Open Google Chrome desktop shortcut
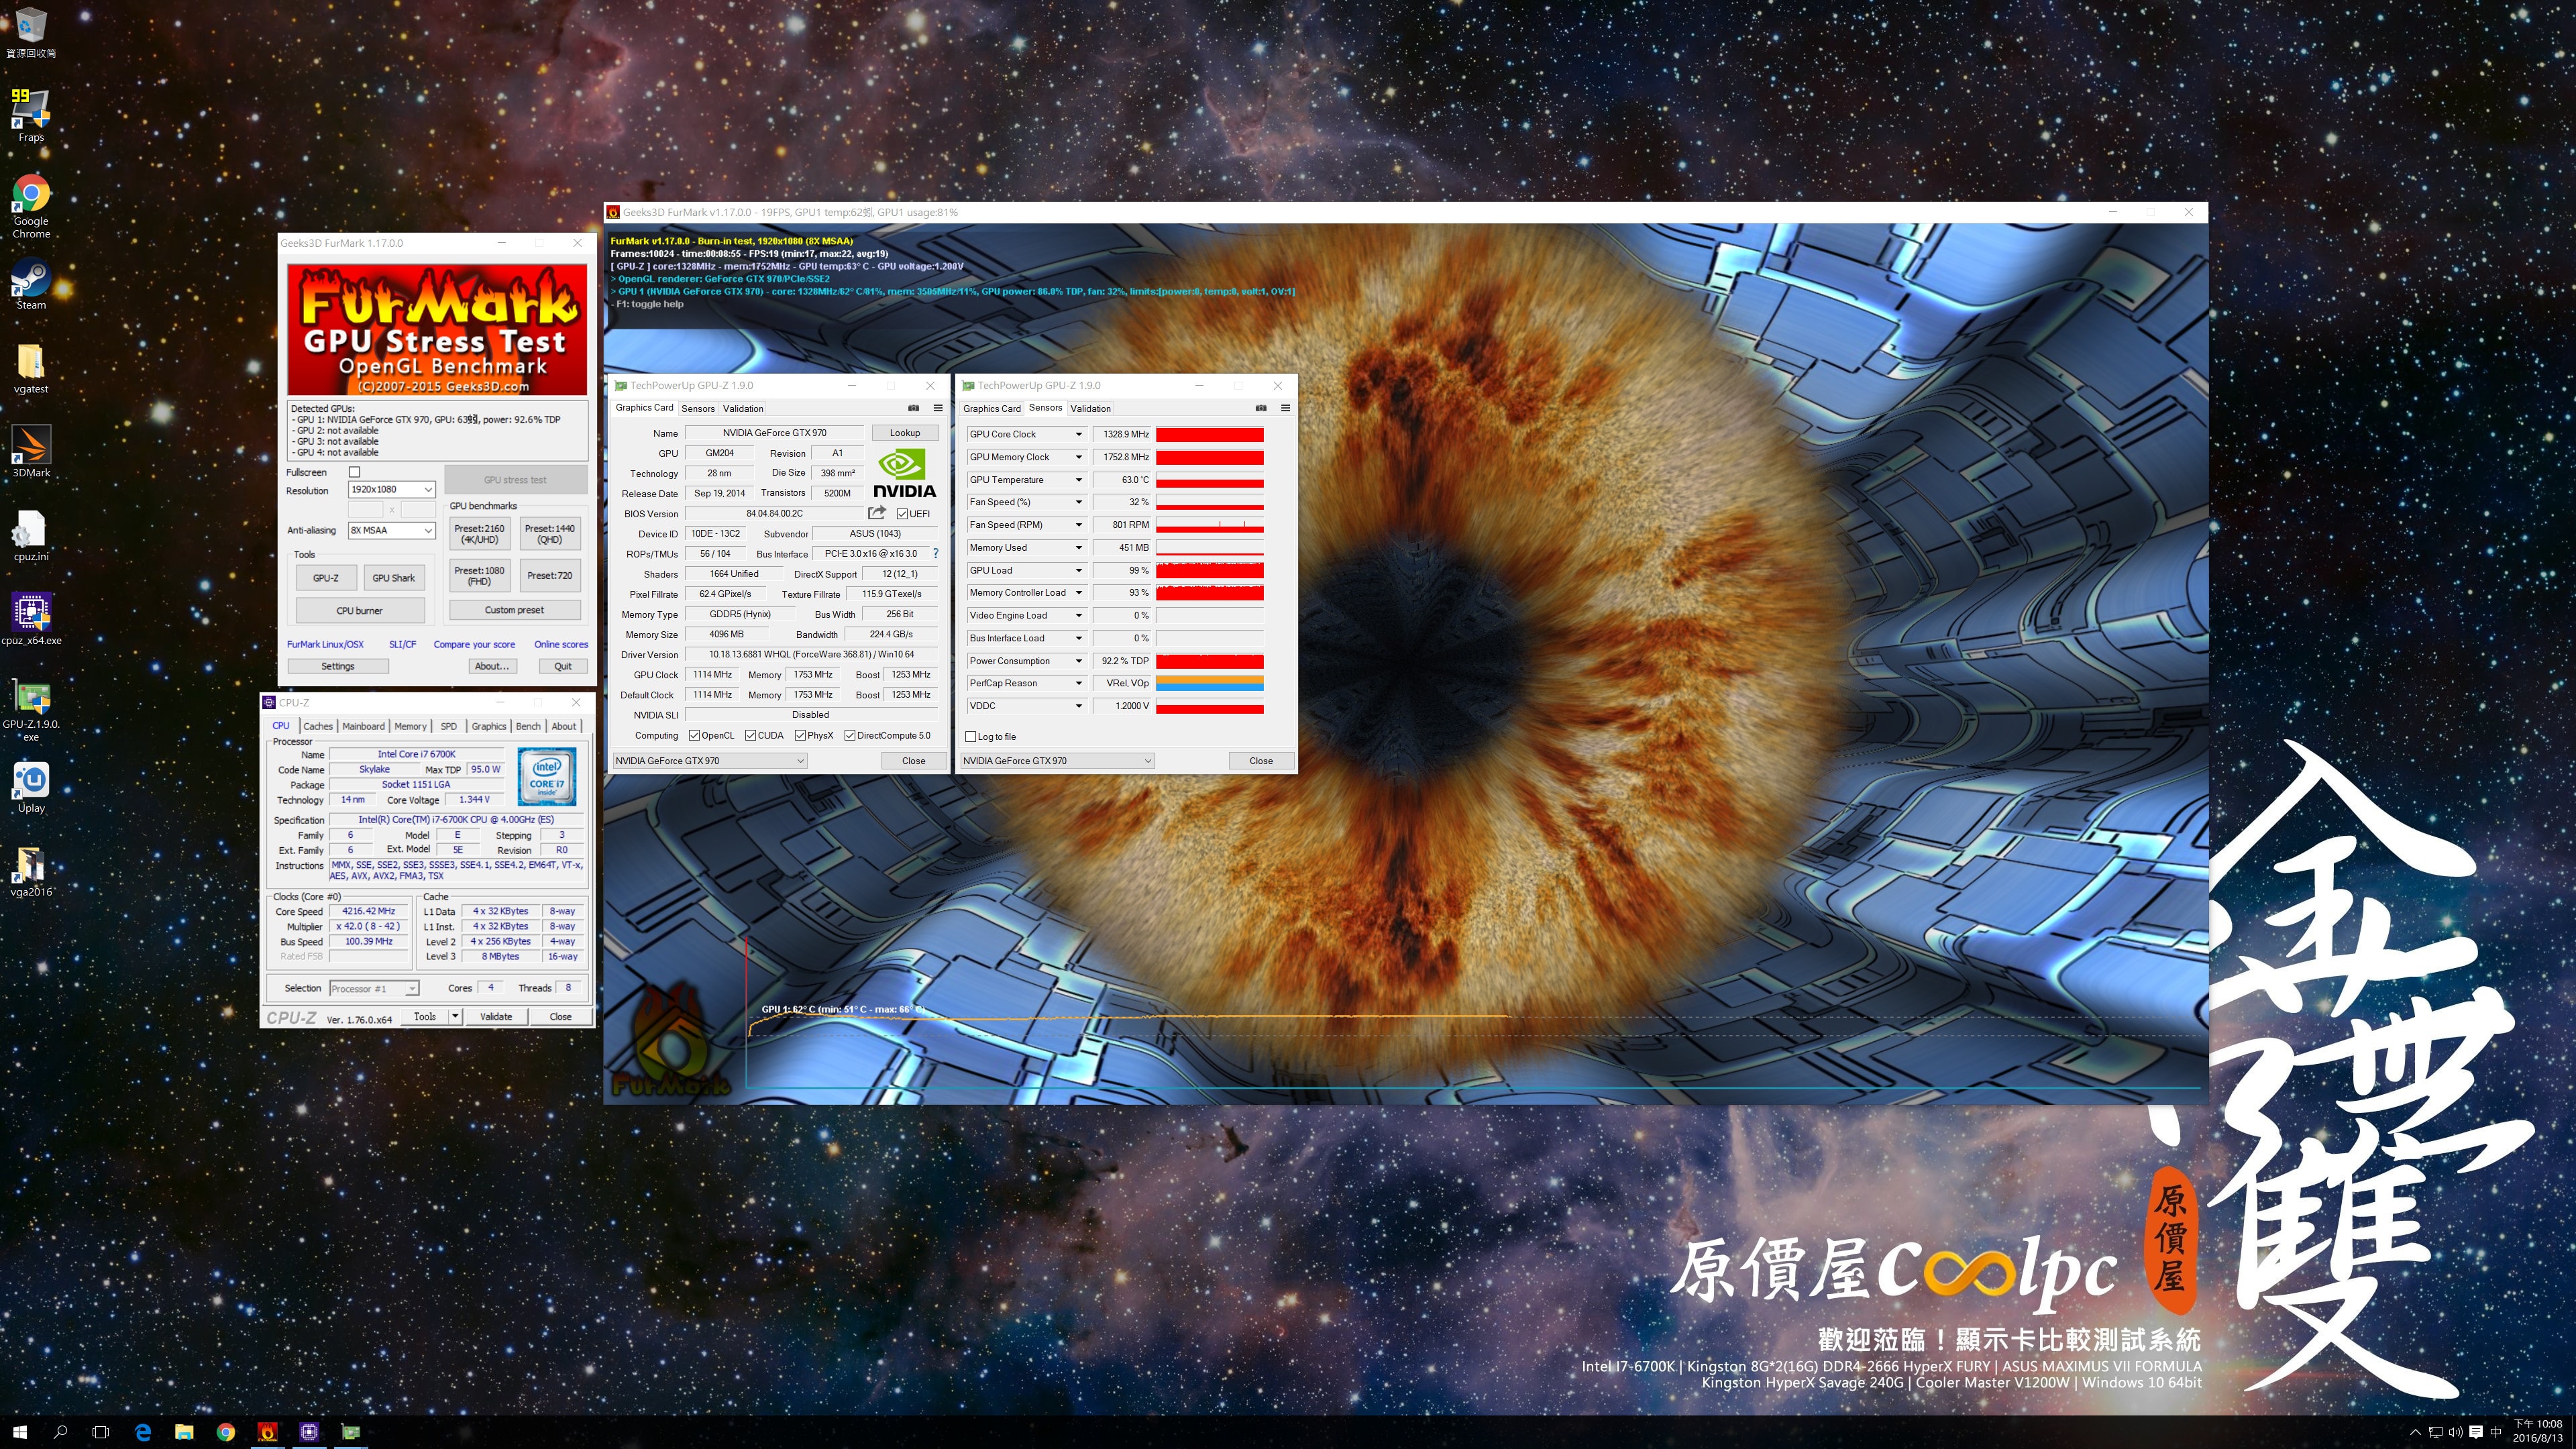 (31, 206)
